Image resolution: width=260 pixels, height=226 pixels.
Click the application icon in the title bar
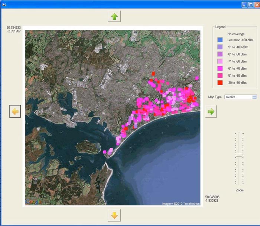click(4, 4)
